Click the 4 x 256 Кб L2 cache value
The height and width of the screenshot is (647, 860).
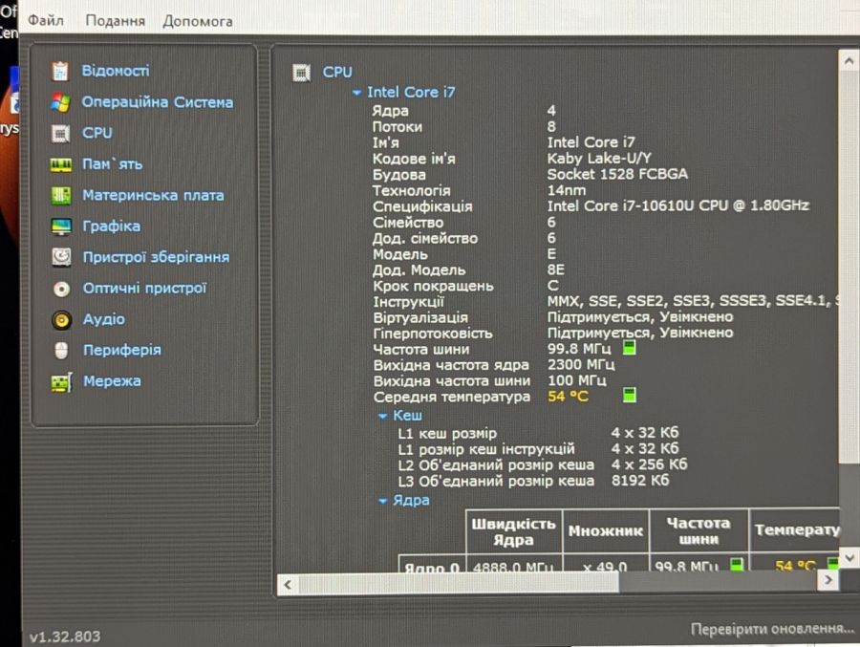(649, 464)
